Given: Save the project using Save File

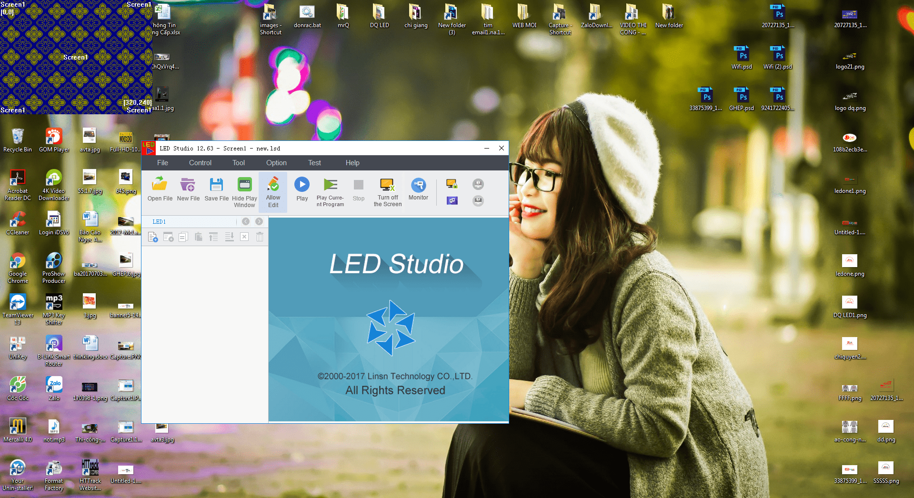Looking at the screenshot, I should point(216,189).
